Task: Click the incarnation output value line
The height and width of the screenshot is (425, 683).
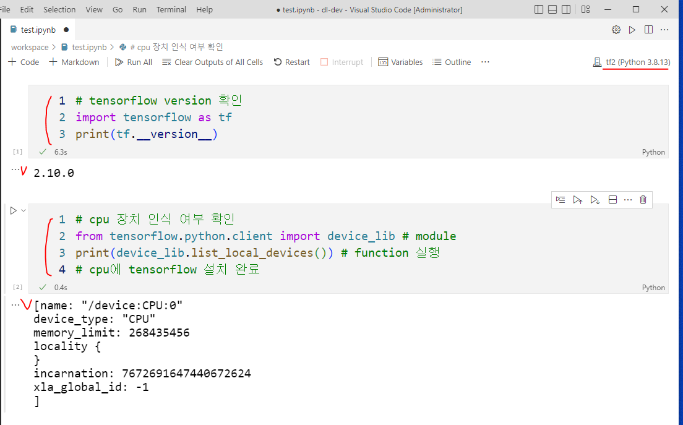Action: (x=142, y=374)
